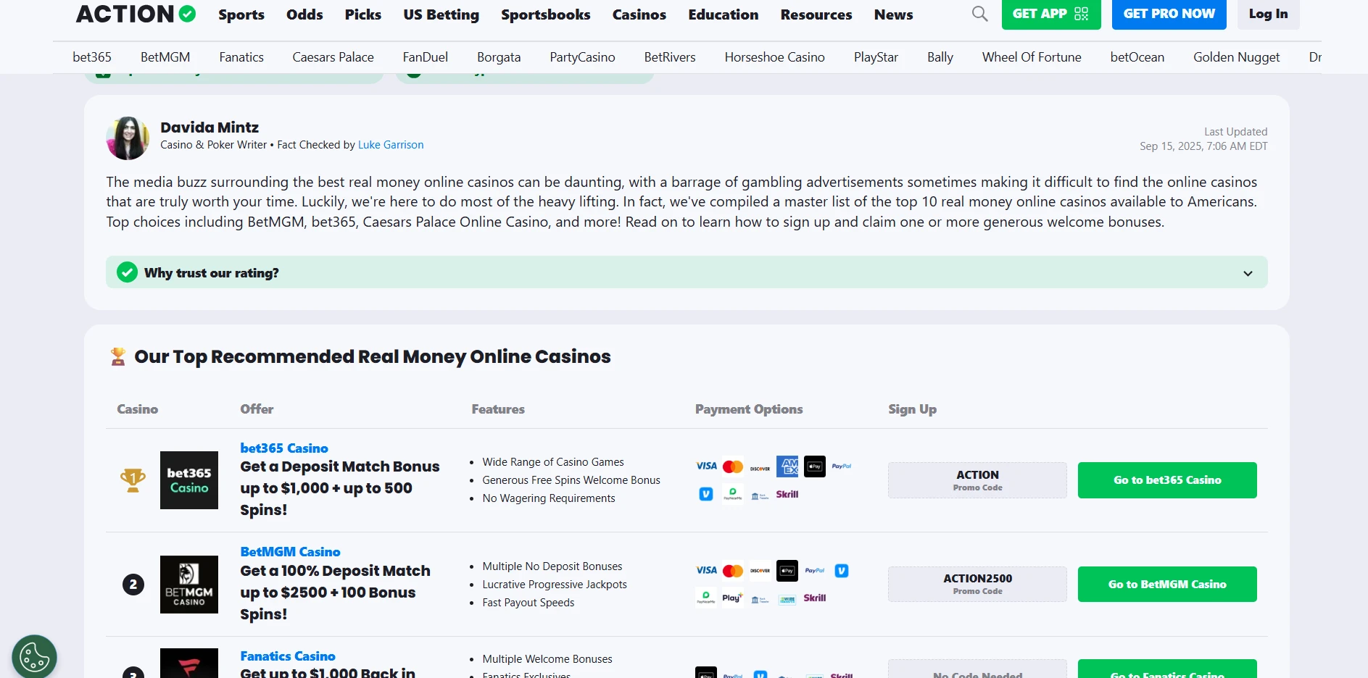Image resolution: width=1368 pixels, height=678 pixels.
Task: Click the trophy rank icon for bet365
Action: point(133,480)
